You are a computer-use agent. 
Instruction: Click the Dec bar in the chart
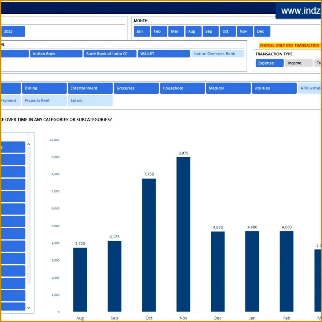(218, 272)
